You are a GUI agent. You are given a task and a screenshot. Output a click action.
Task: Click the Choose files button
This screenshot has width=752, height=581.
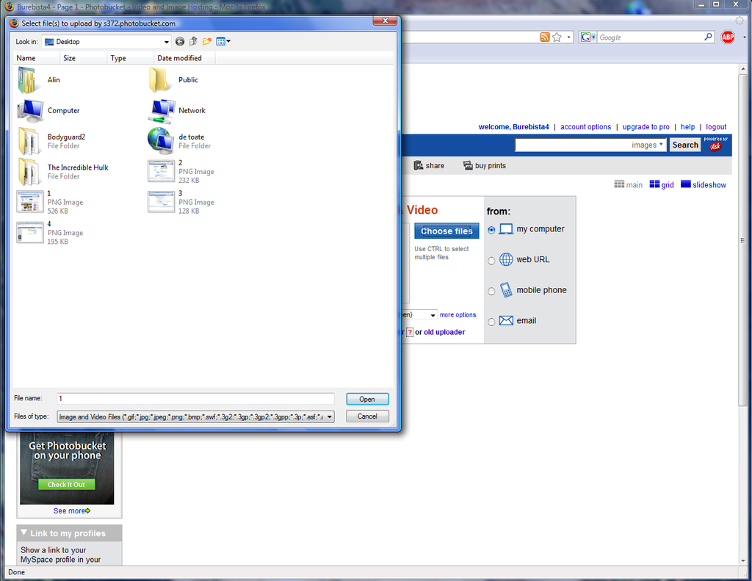click(446, 231)
